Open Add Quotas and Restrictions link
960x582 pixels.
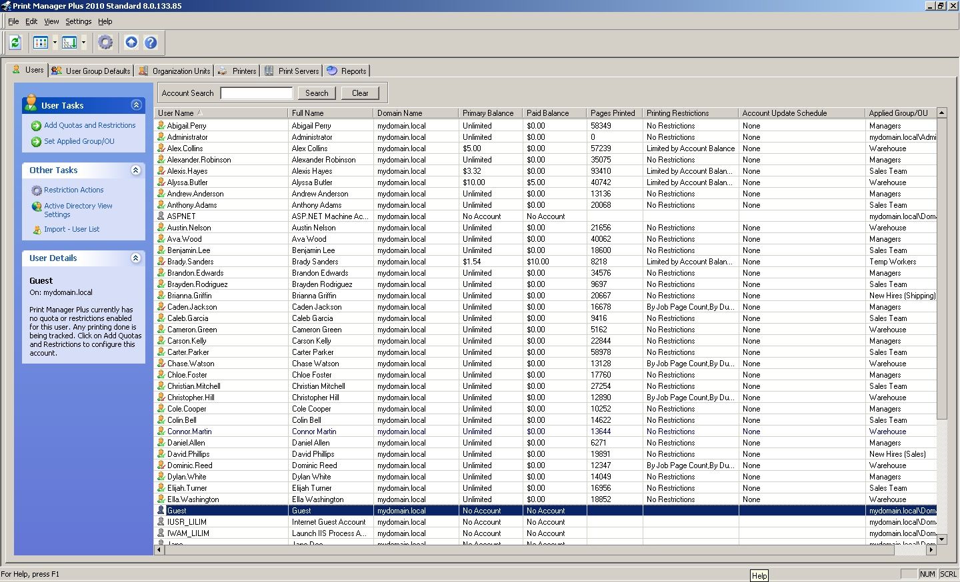[x=90, y=125]
